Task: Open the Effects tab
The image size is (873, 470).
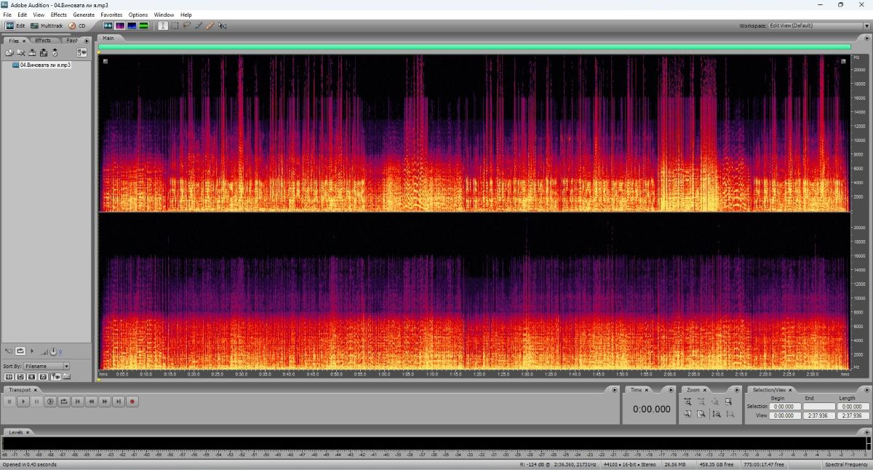Action: pyautogui.click(x=43, y=41)
